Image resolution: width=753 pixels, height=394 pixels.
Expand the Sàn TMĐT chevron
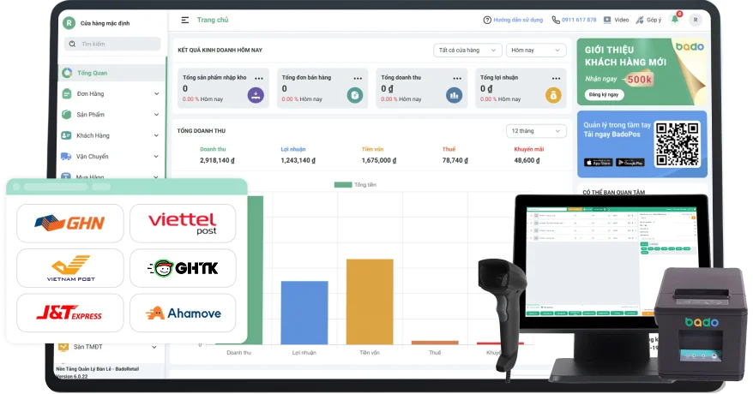point(154,347)
